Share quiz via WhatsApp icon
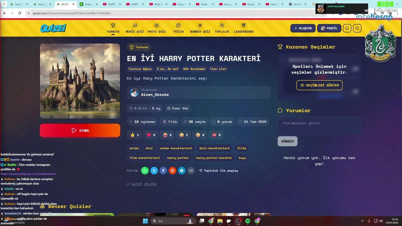This screenshot has width=402, height=226. pos(145,170)
